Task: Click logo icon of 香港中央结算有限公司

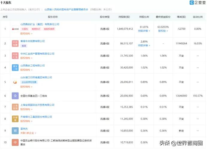Action: pyautogui.click(x=15, y=43)
